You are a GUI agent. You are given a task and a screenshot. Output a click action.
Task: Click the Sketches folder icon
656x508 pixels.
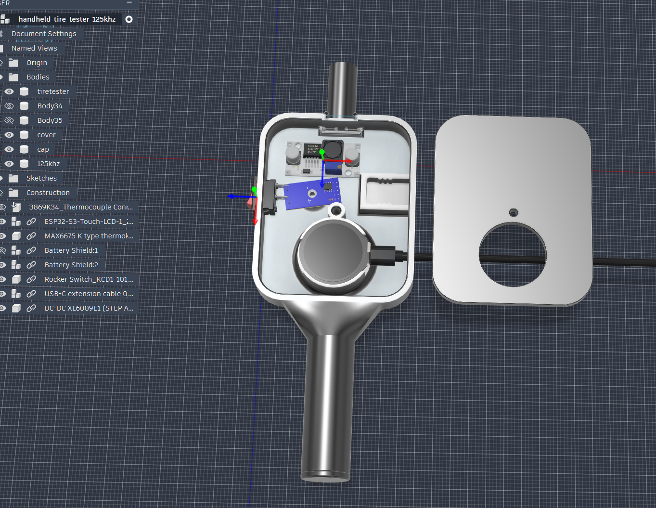[x=13, y=178]
